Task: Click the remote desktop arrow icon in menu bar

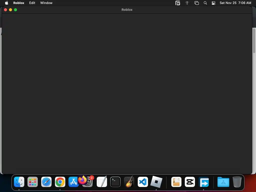Action: click(x=178, y=3)
